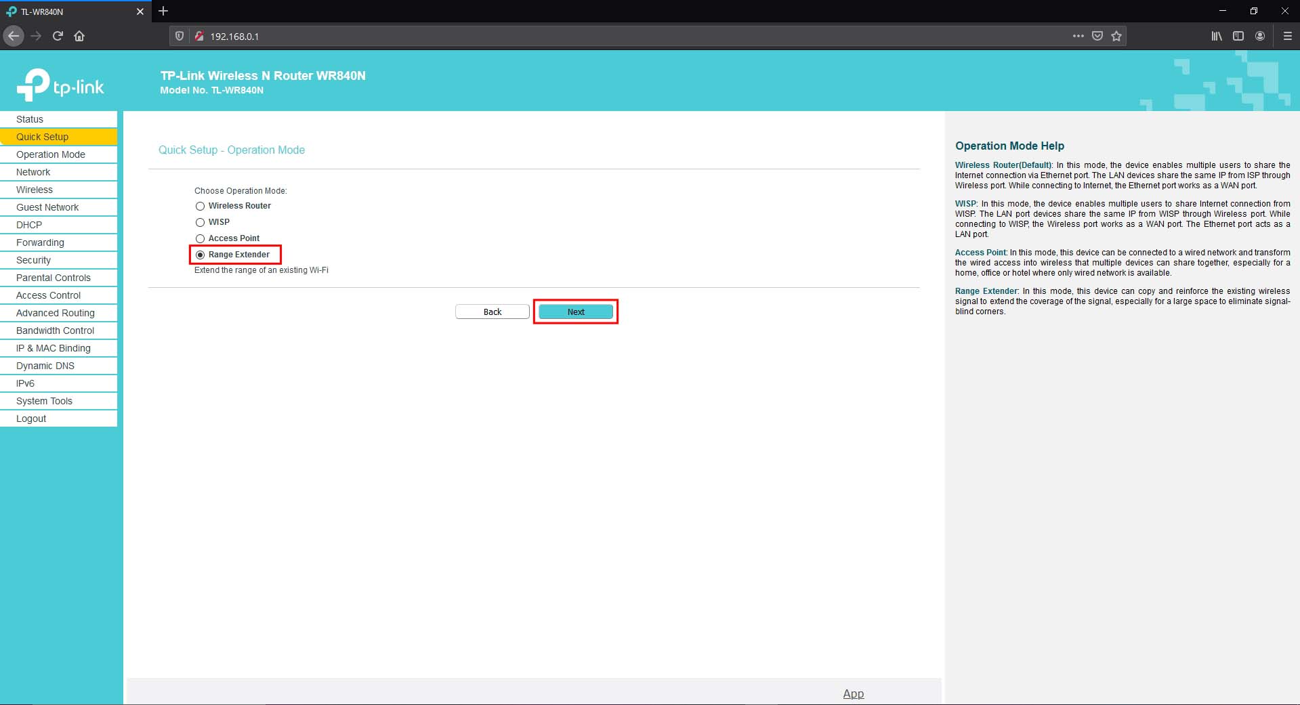This screenshot has height=705, width=1300.
Task: Go to the browser home page
Action: pos(79,36)
